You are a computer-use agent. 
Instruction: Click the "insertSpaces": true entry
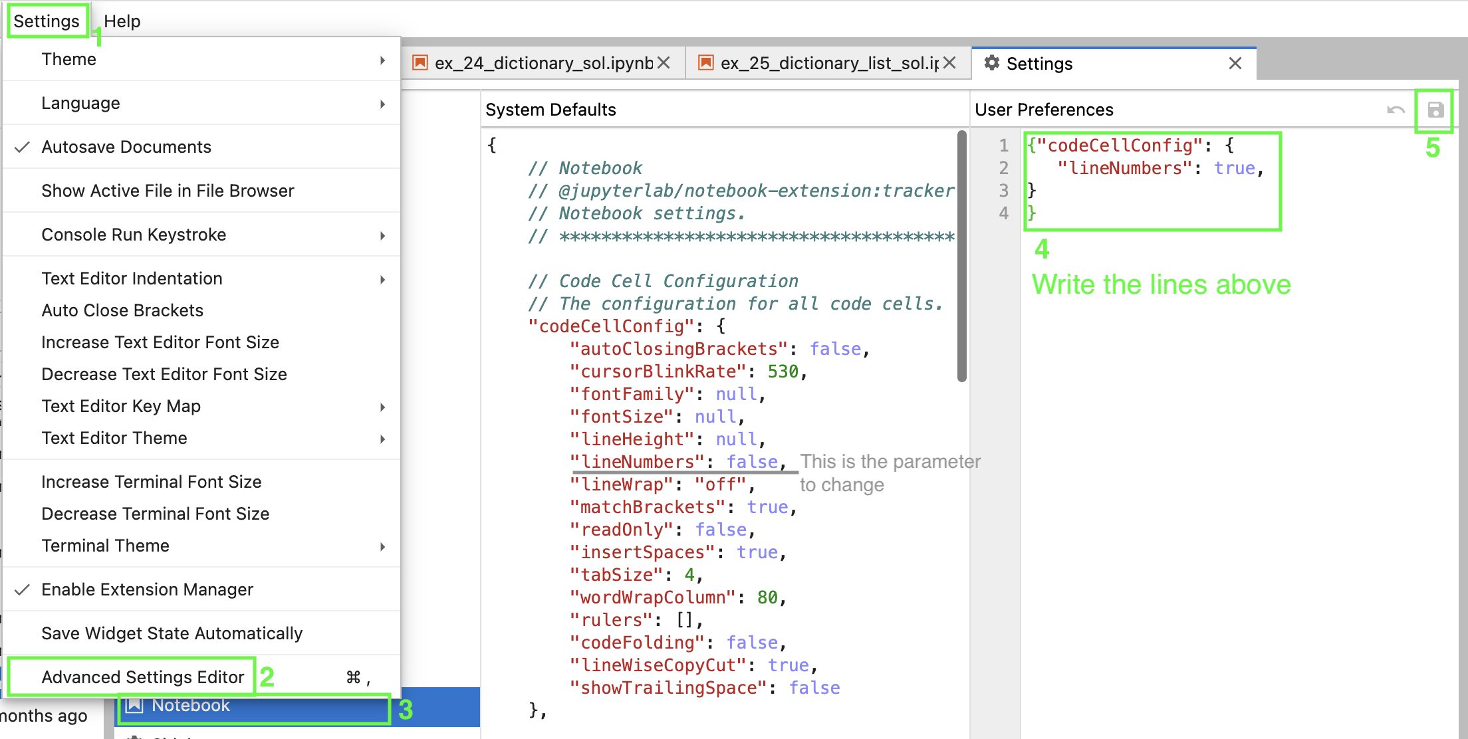(x=678, y=552)
